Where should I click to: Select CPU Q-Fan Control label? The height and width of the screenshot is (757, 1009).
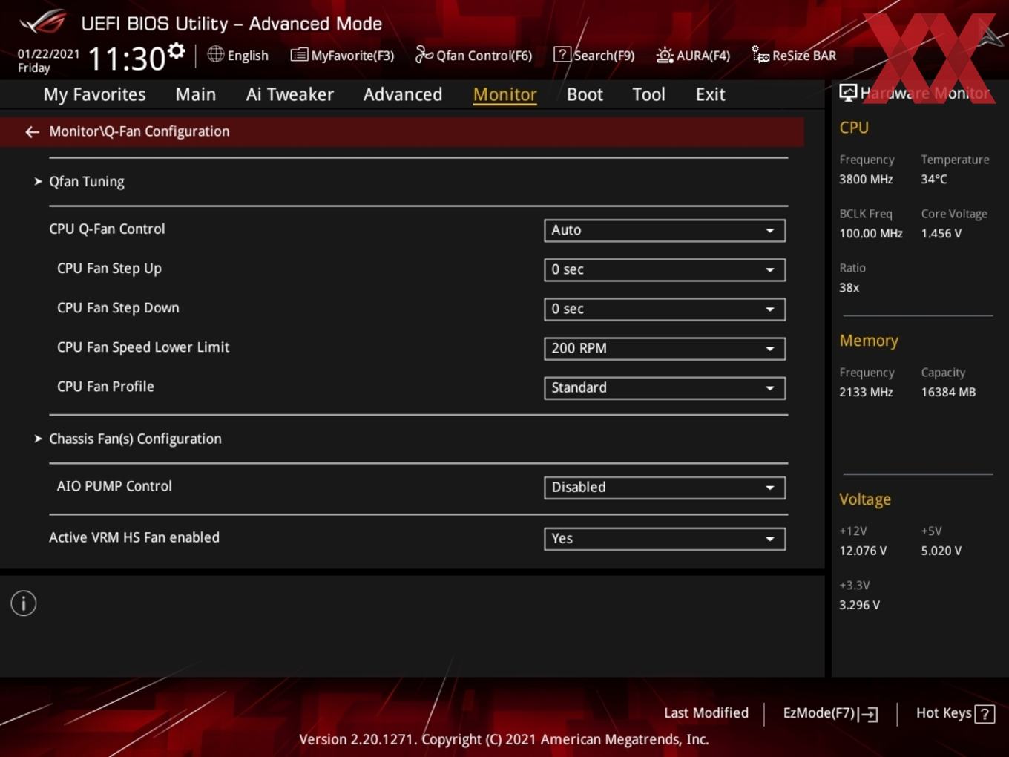(107, 229)
